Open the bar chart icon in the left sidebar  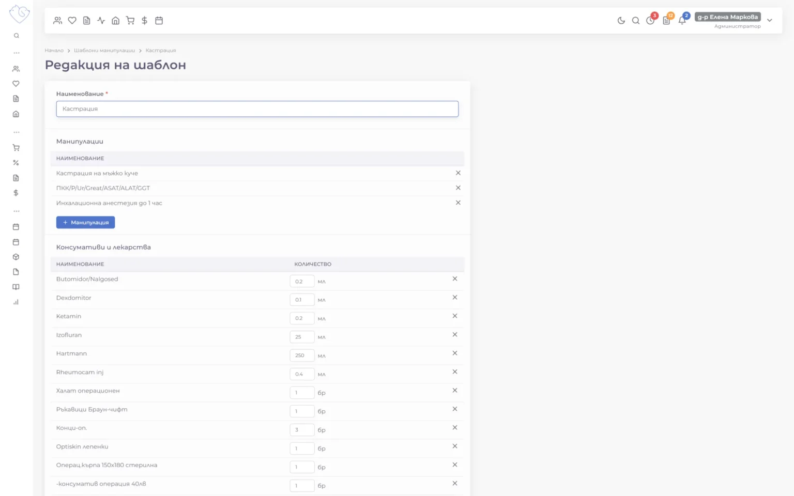click(x=16, y=302)
